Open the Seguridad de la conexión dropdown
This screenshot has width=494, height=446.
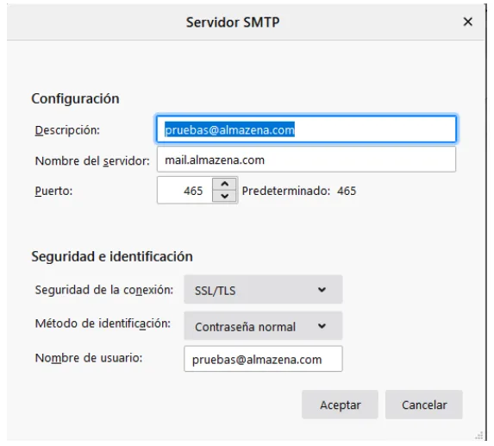[x=263, y=289]
